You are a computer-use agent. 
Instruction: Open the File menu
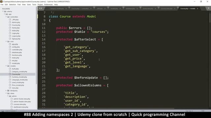pos(2,5)
